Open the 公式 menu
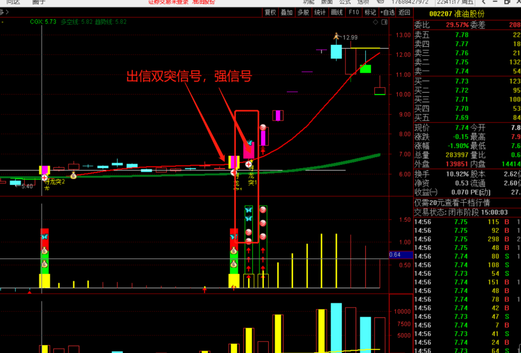Viewport: 521px width, 353px height. pyautogui.click(x=345, y=2)
